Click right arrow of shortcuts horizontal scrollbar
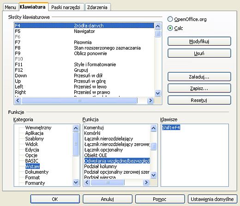240x206 pixels. click(x=150, y=100)
